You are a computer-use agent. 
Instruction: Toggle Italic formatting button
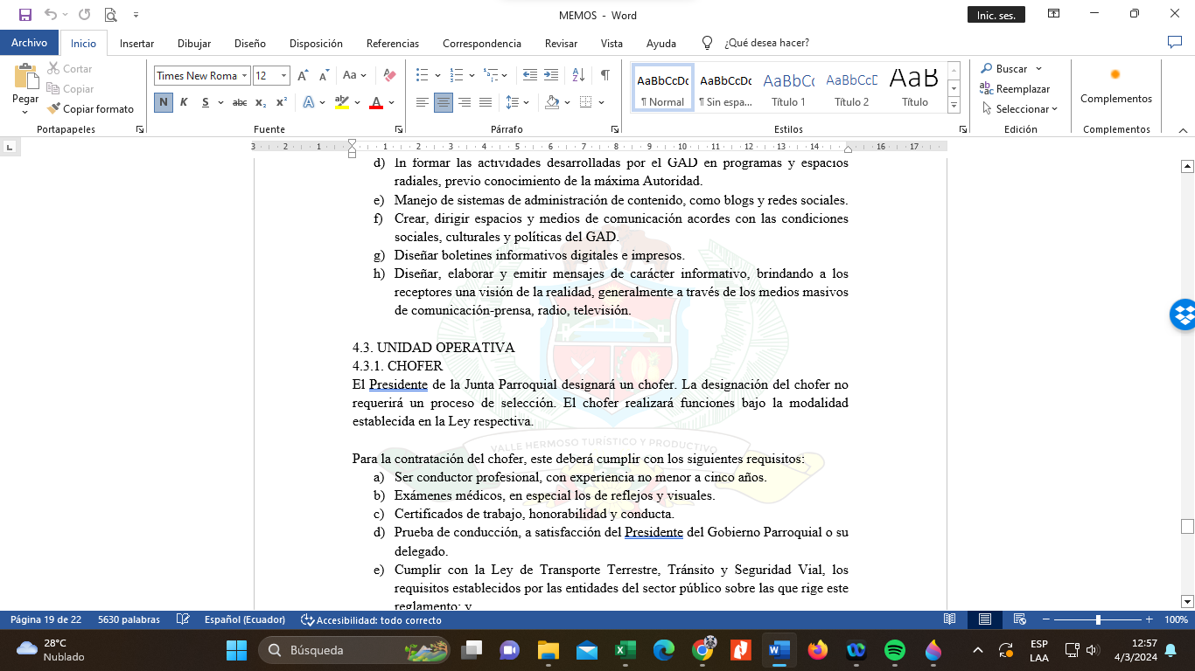pyautogui.click(x=184, y=102)
